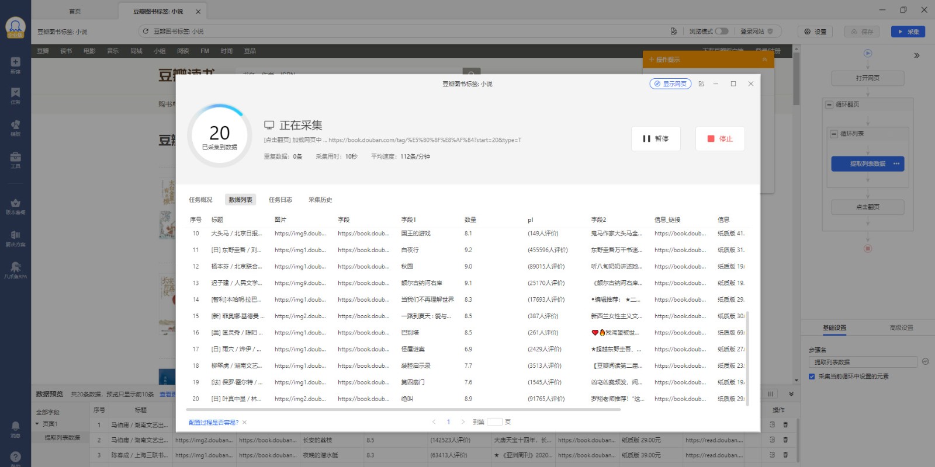Click the 步骤名 input field
935x467 pixels.
863,362
